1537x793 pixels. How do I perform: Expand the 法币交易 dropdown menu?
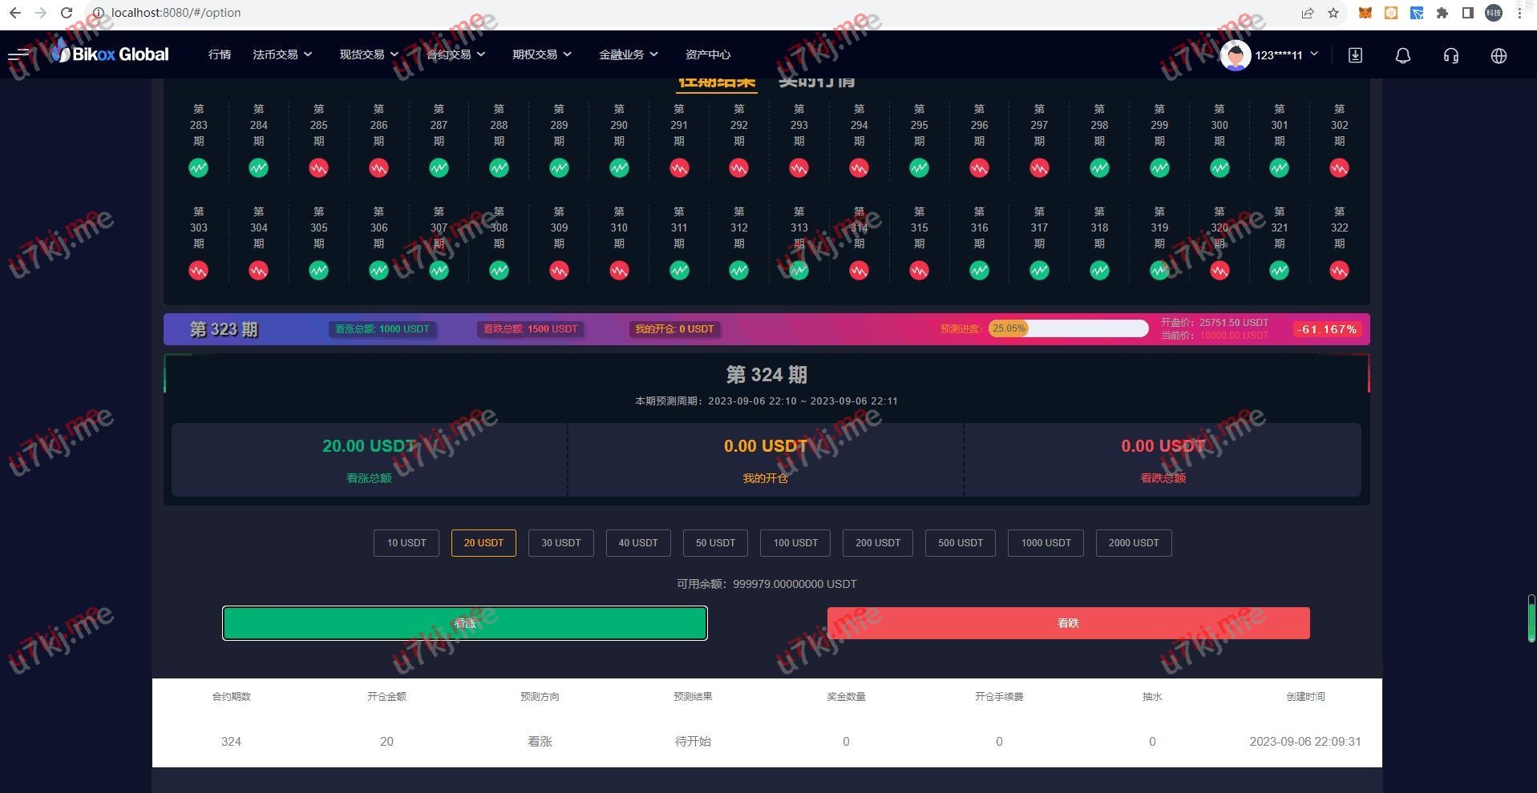coord(282,54)
